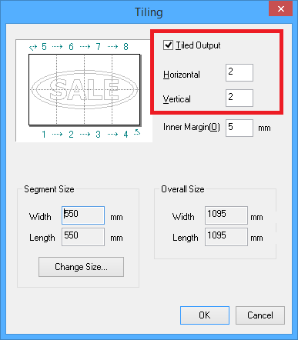Uncheck the Tiled Output checkbox
This screenshot has width=298, height=340.
pos(168,45)
